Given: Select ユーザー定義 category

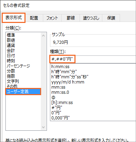Looking at the screenshot, I should coord(23,91).
